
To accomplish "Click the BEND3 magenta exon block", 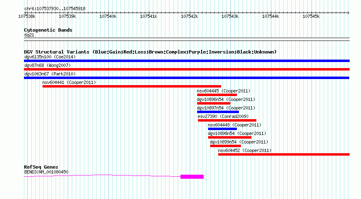I will point(192,177).
